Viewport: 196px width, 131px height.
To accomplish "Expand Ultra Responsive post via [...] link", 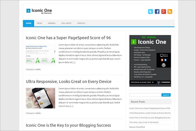I will click(x=72, y=106).
